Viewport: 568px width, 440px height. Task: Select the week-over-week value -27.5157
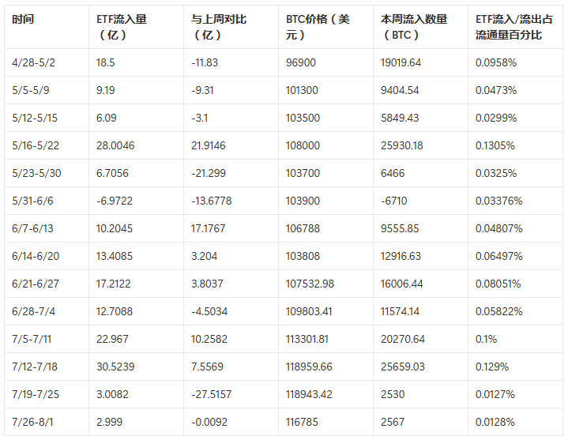[x=212, y=394]
